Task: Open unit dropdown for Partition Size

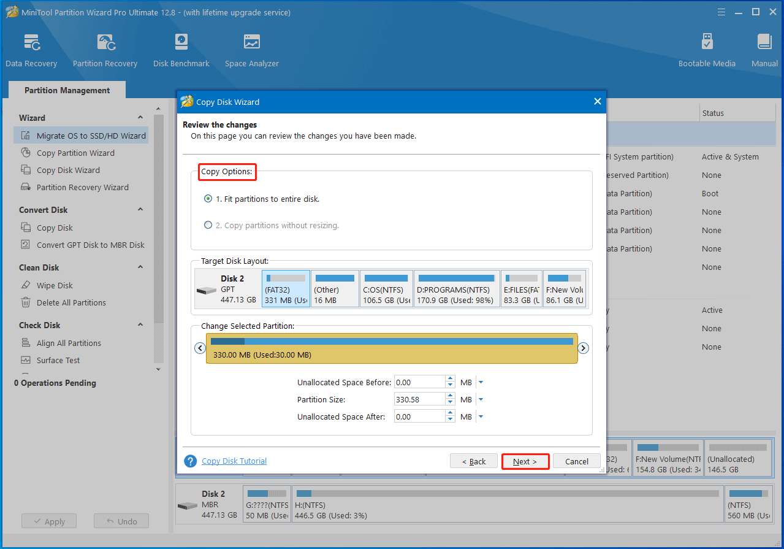Action: click(x=481, y=399)
